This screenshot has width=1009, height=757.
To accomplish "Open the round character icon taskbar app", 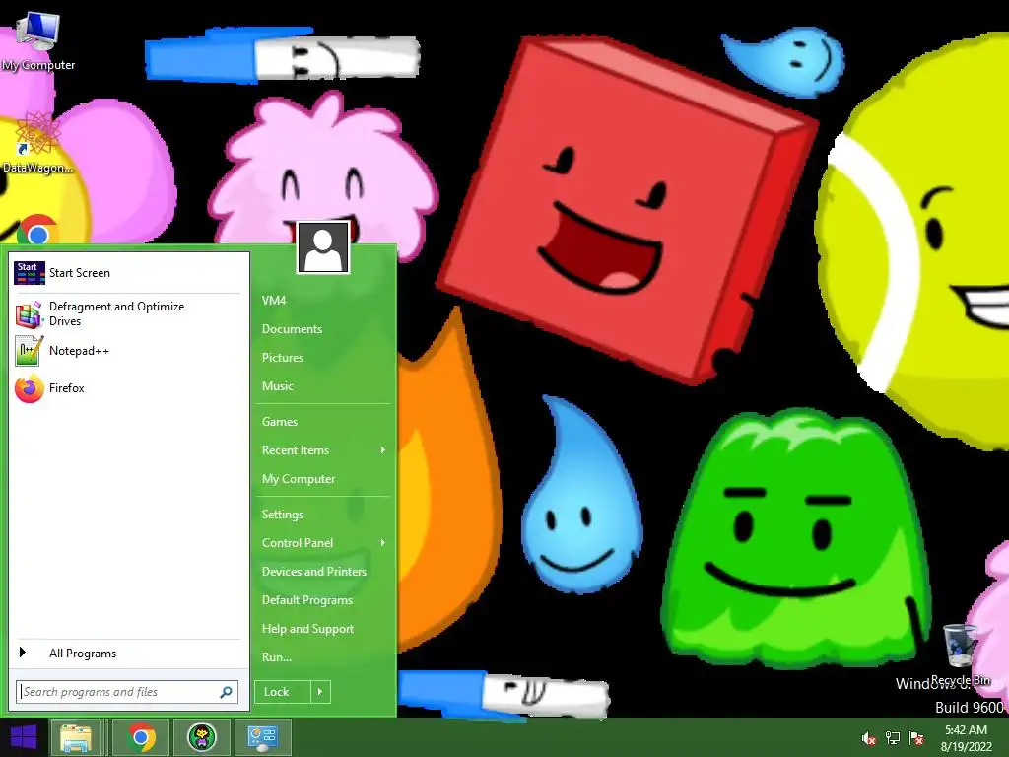I will (x=201, y=737).
